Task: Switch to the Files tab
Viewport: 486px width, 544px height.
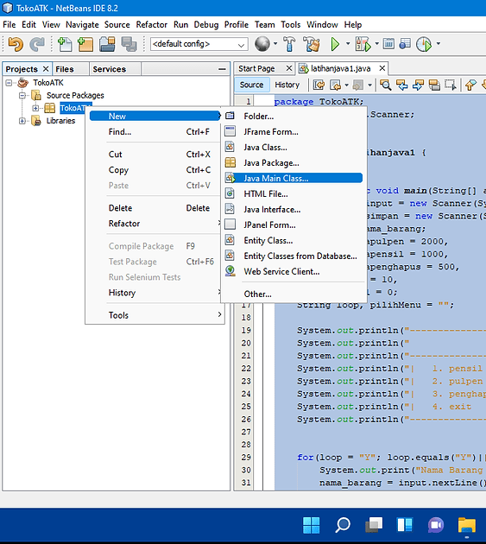Action: [x=65, y=69]
